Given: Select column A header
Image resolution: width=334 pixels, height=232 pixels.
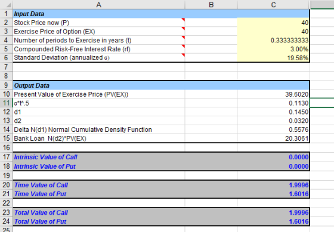Looking at the screenshot, I should (99, 5).
